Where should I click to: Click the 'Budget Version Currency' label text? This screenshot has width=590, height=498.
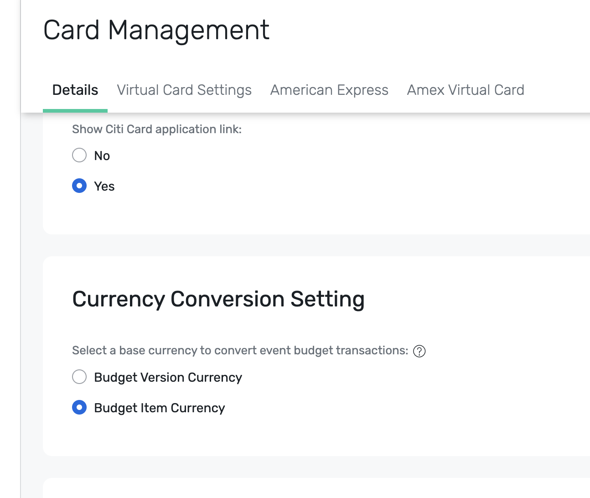pos(168,378)
